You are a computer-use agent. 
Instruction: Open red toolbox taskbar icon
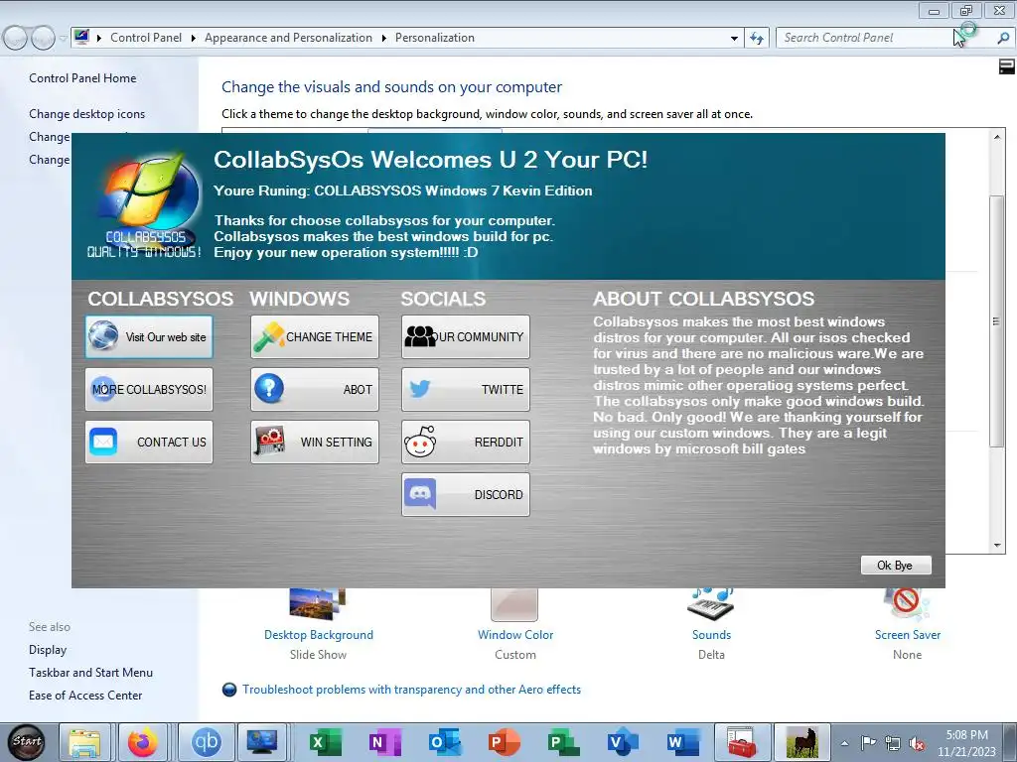(x=741, y=742)
